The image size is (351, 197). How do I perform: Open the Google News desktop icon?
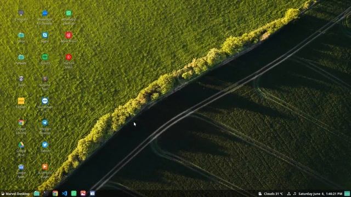[x=21, y=167]
